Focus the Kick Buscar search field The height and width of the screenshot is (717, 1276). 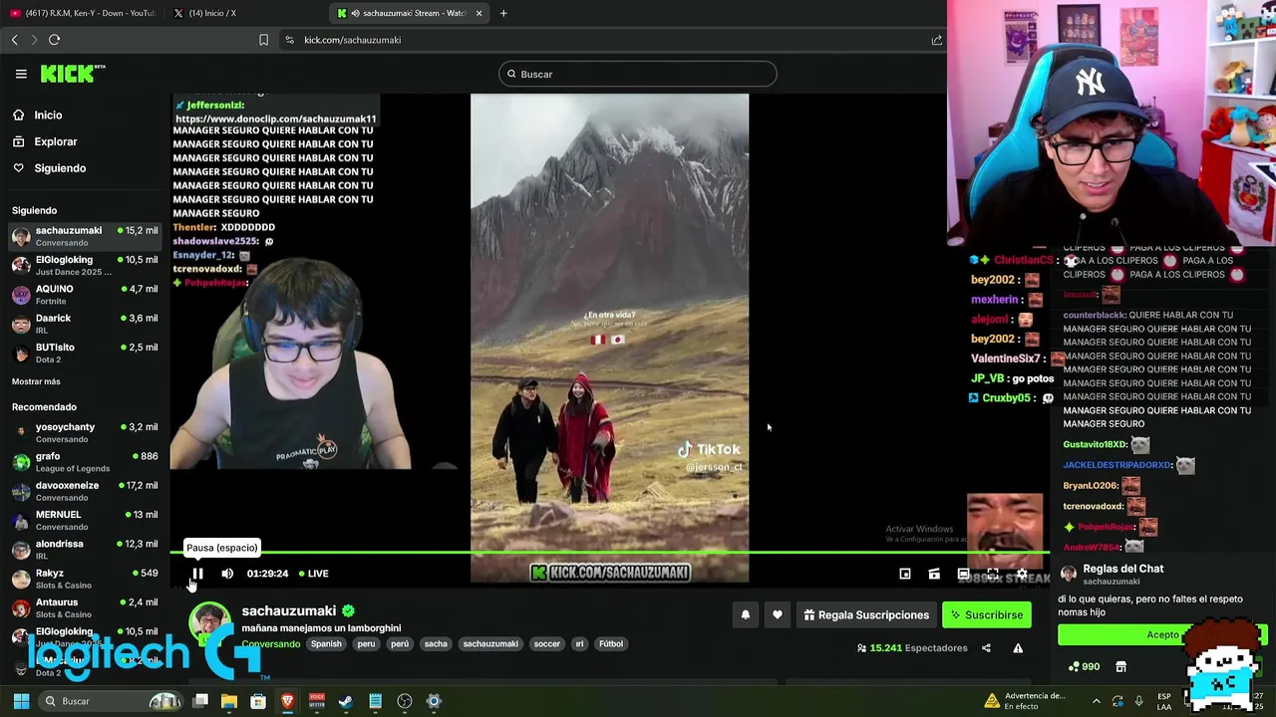(638, 74)
